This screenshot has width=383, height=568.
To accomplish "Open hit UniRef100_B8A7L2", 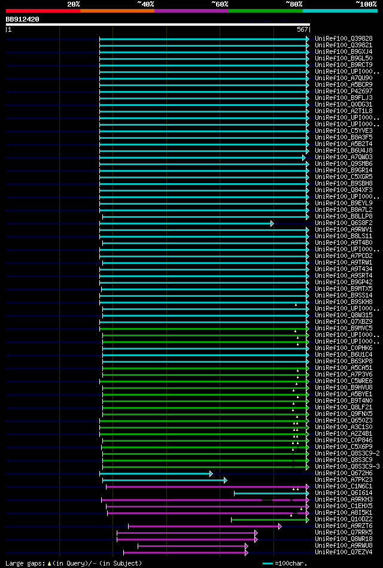I will point(344,209).
